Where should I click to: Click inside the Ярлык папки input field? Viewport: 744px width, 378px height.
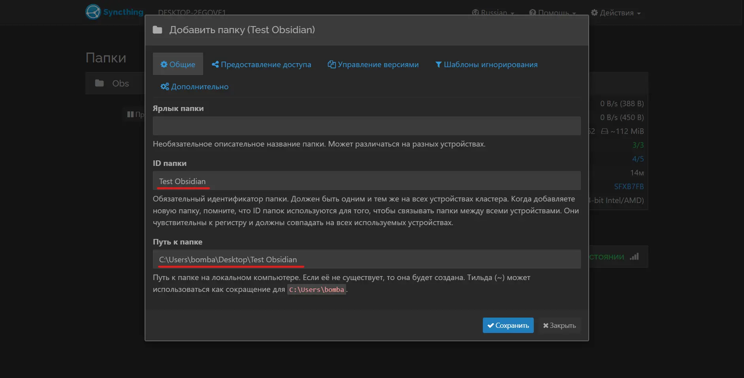point(367,126)
